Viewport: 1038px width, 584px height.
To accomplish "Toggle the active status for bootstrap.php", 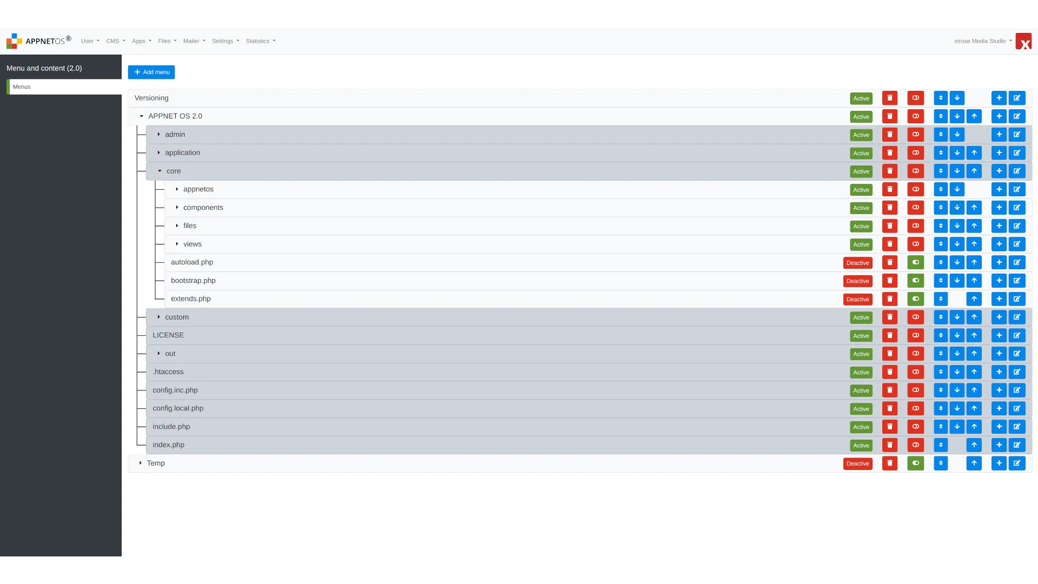I will pyautogui.click(x=915, y=280).
